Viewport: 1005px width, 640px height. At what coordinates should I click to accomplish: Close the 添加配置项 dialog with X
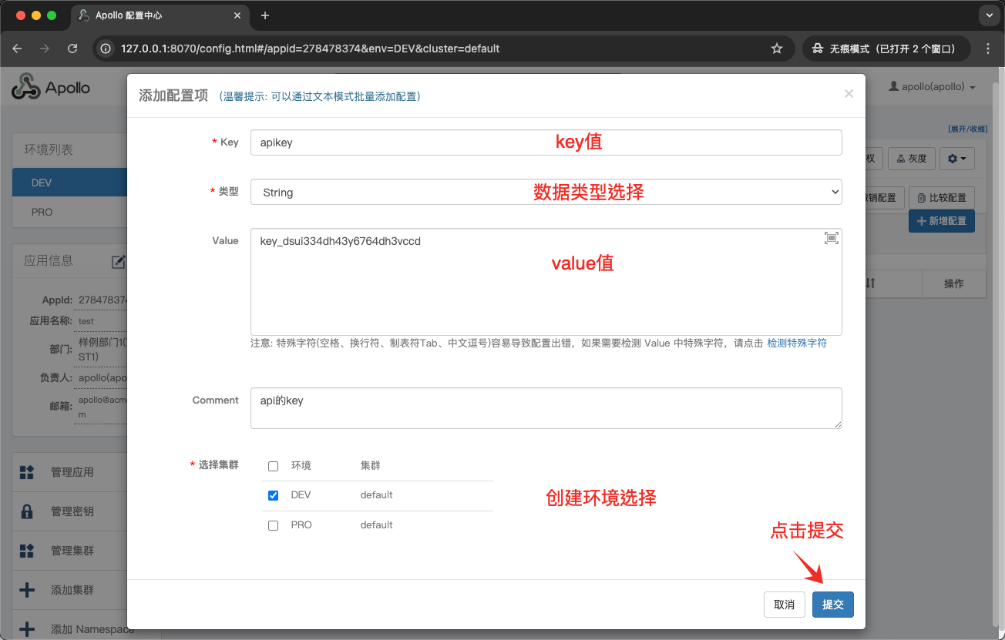[849, 94]
